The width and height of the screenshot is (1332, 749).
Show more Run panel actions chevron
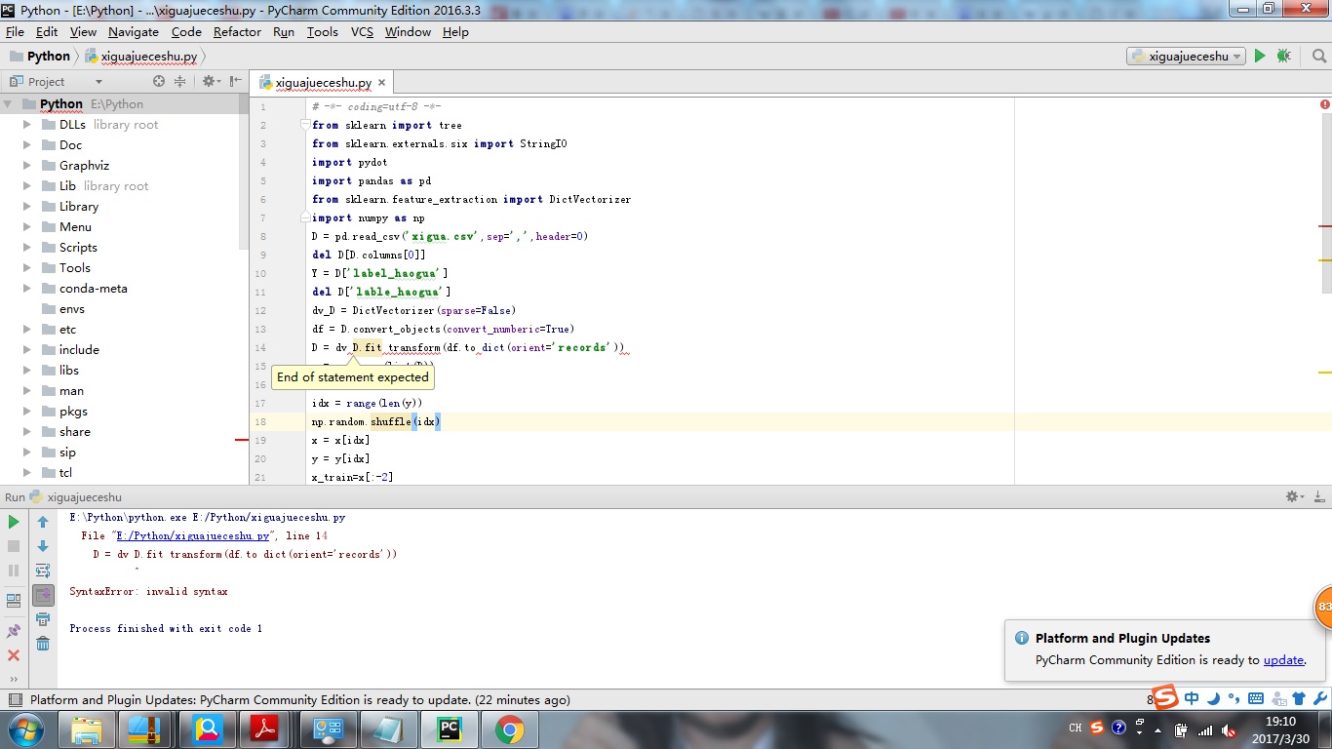pos(14,679)
